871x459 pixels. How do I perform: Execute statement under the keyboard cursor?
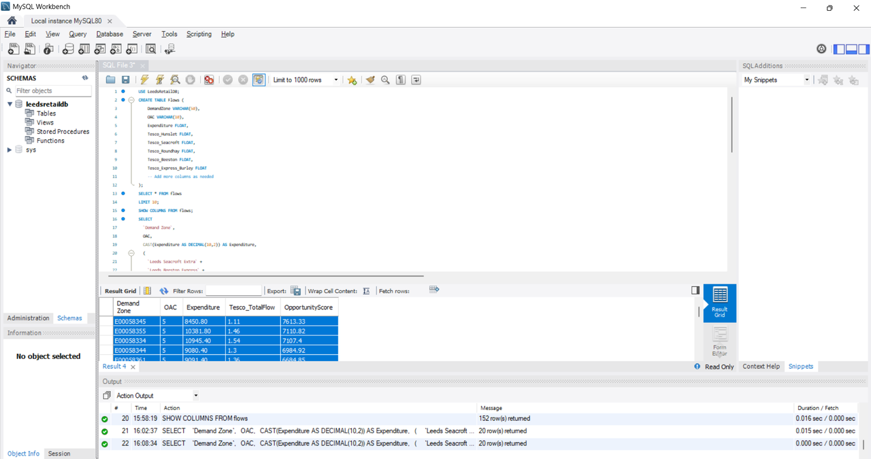[x=160, y=80]
